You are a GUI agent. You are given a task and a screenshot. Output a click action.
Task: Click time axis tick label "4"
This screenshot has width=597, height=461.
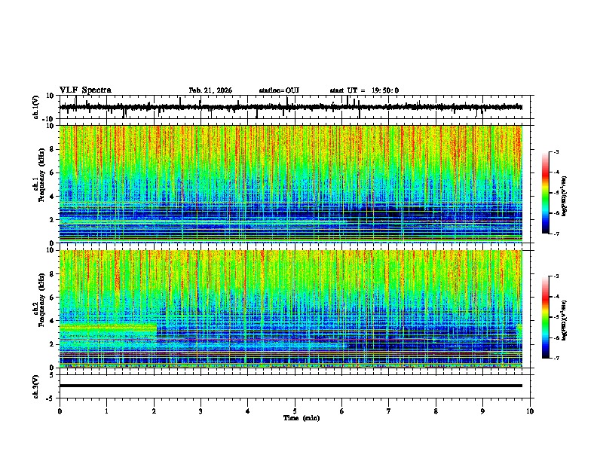[248, 411]
